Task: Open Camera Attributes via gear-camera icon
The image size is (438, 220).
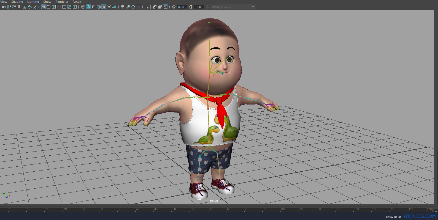Action: 14,7
